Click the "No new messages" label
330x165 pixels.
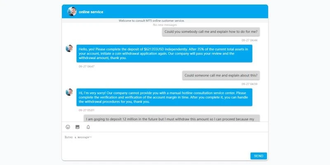pos(165,25)
